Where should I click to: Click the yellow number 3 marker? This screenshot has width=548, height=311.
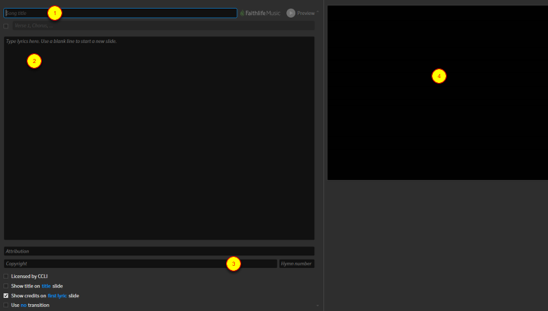pos(233,264)
